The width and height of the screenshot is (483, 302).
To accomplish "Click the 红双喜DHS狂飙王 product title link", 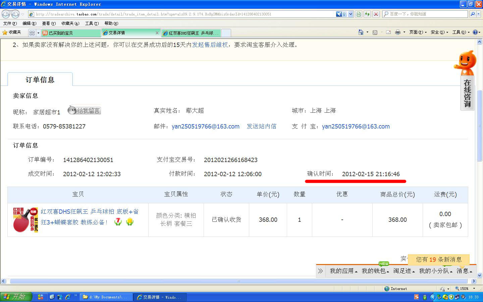I will [90, 217].
